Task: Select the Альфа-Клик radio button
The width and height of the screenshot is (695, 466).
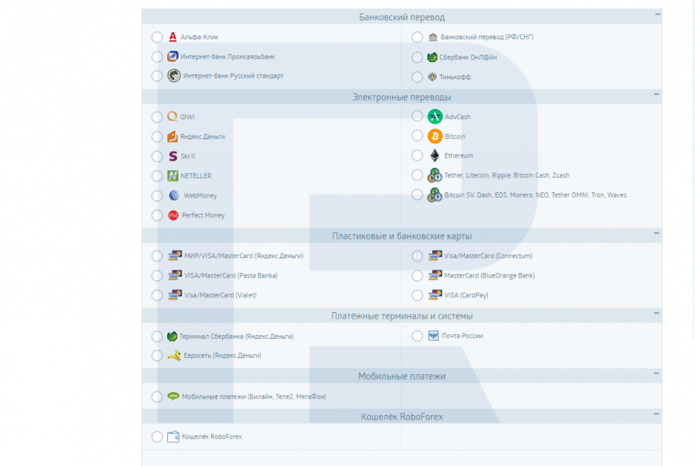Action: tap(157, 37)
